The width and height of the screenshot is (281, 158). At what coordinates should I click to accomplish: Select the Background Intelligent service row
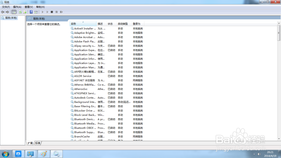106,102
